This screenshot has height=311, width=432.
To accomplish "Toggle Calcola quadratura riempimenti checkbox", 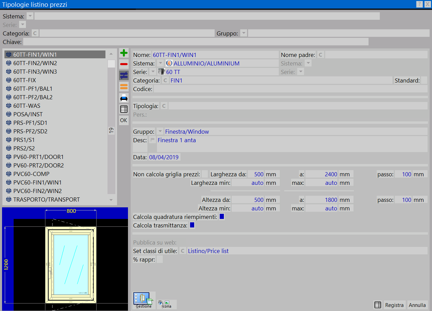I will (x=222, y=217).
